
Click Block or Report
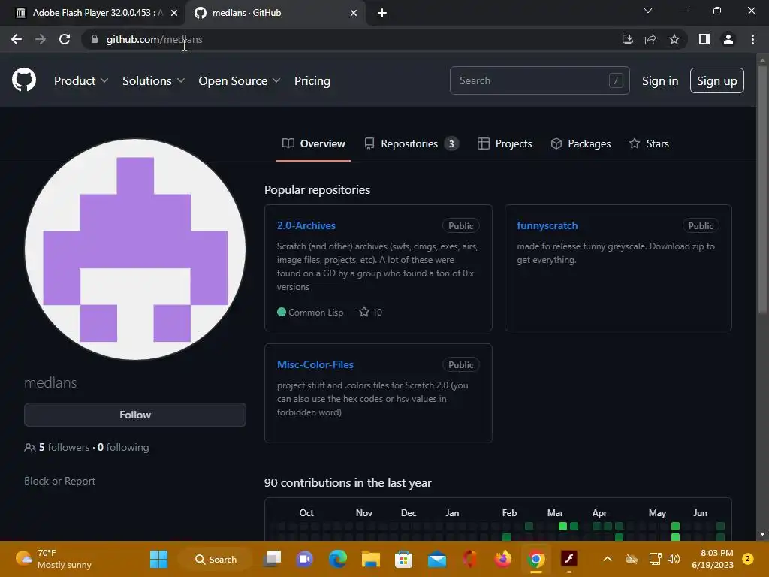click(x=60, y=481)
